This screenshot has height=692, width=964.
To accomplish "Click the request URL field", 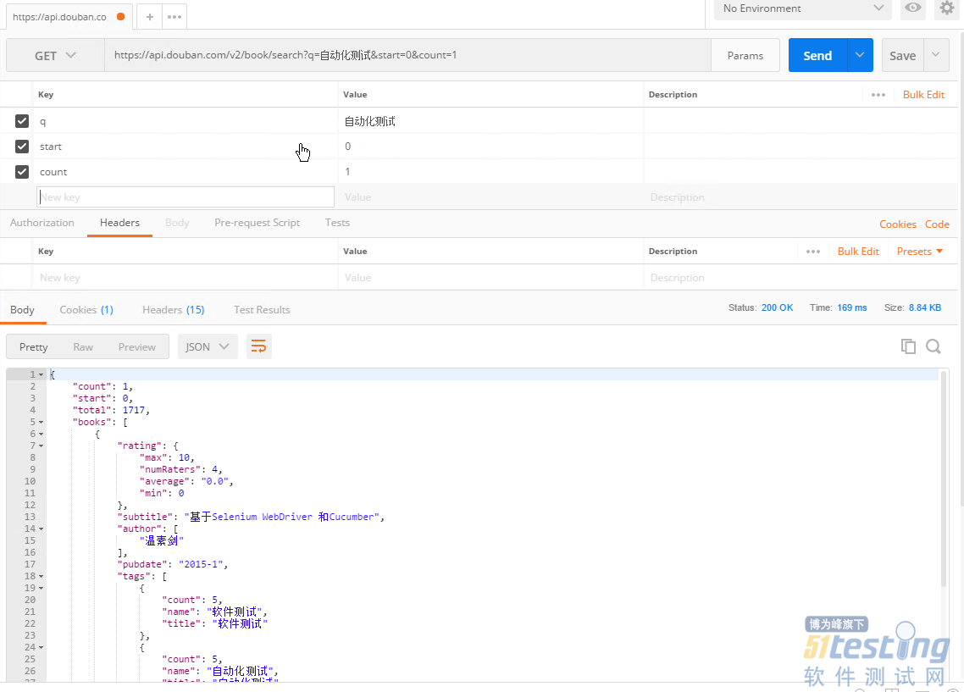I will tap(407, 55).
